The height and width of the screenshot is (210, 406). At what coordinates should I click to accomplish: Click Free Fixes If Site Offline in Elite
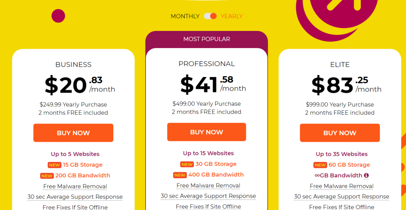pyautogui.click(x=341, y=207)
